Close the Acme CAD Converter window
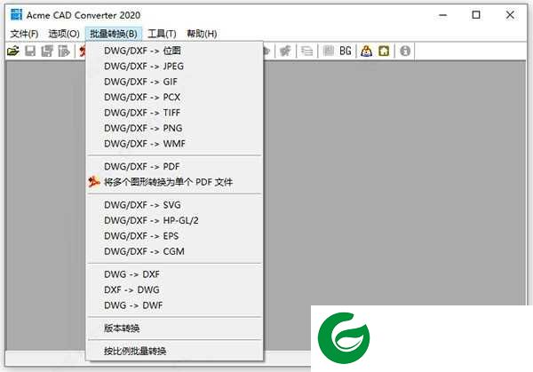The image size is (533, 372). (510, 15)
